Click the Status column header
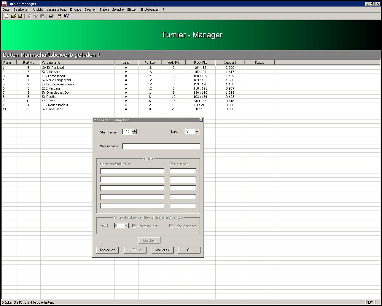 (x=260, y=63)
